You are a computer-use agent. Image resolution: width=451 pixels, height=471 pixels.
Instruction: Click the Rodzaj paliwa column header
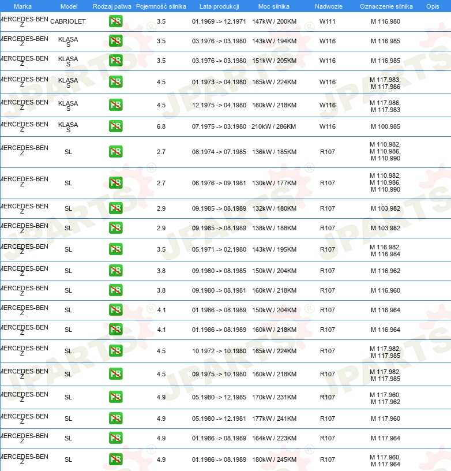coord(112,6)
